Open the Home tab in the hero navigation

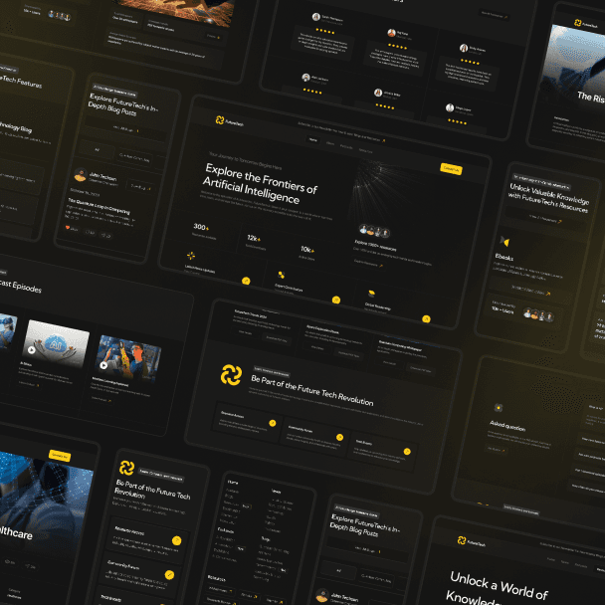pos(313,140)
